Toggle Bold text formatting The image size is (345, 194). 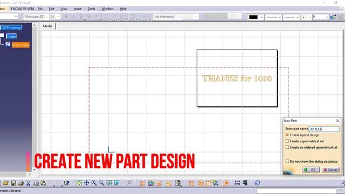tap(66, 16)
